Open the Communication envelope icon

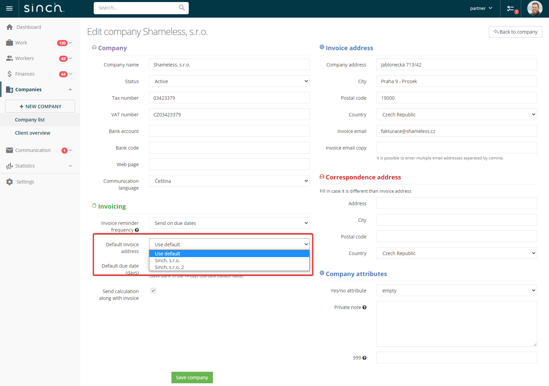10,150
